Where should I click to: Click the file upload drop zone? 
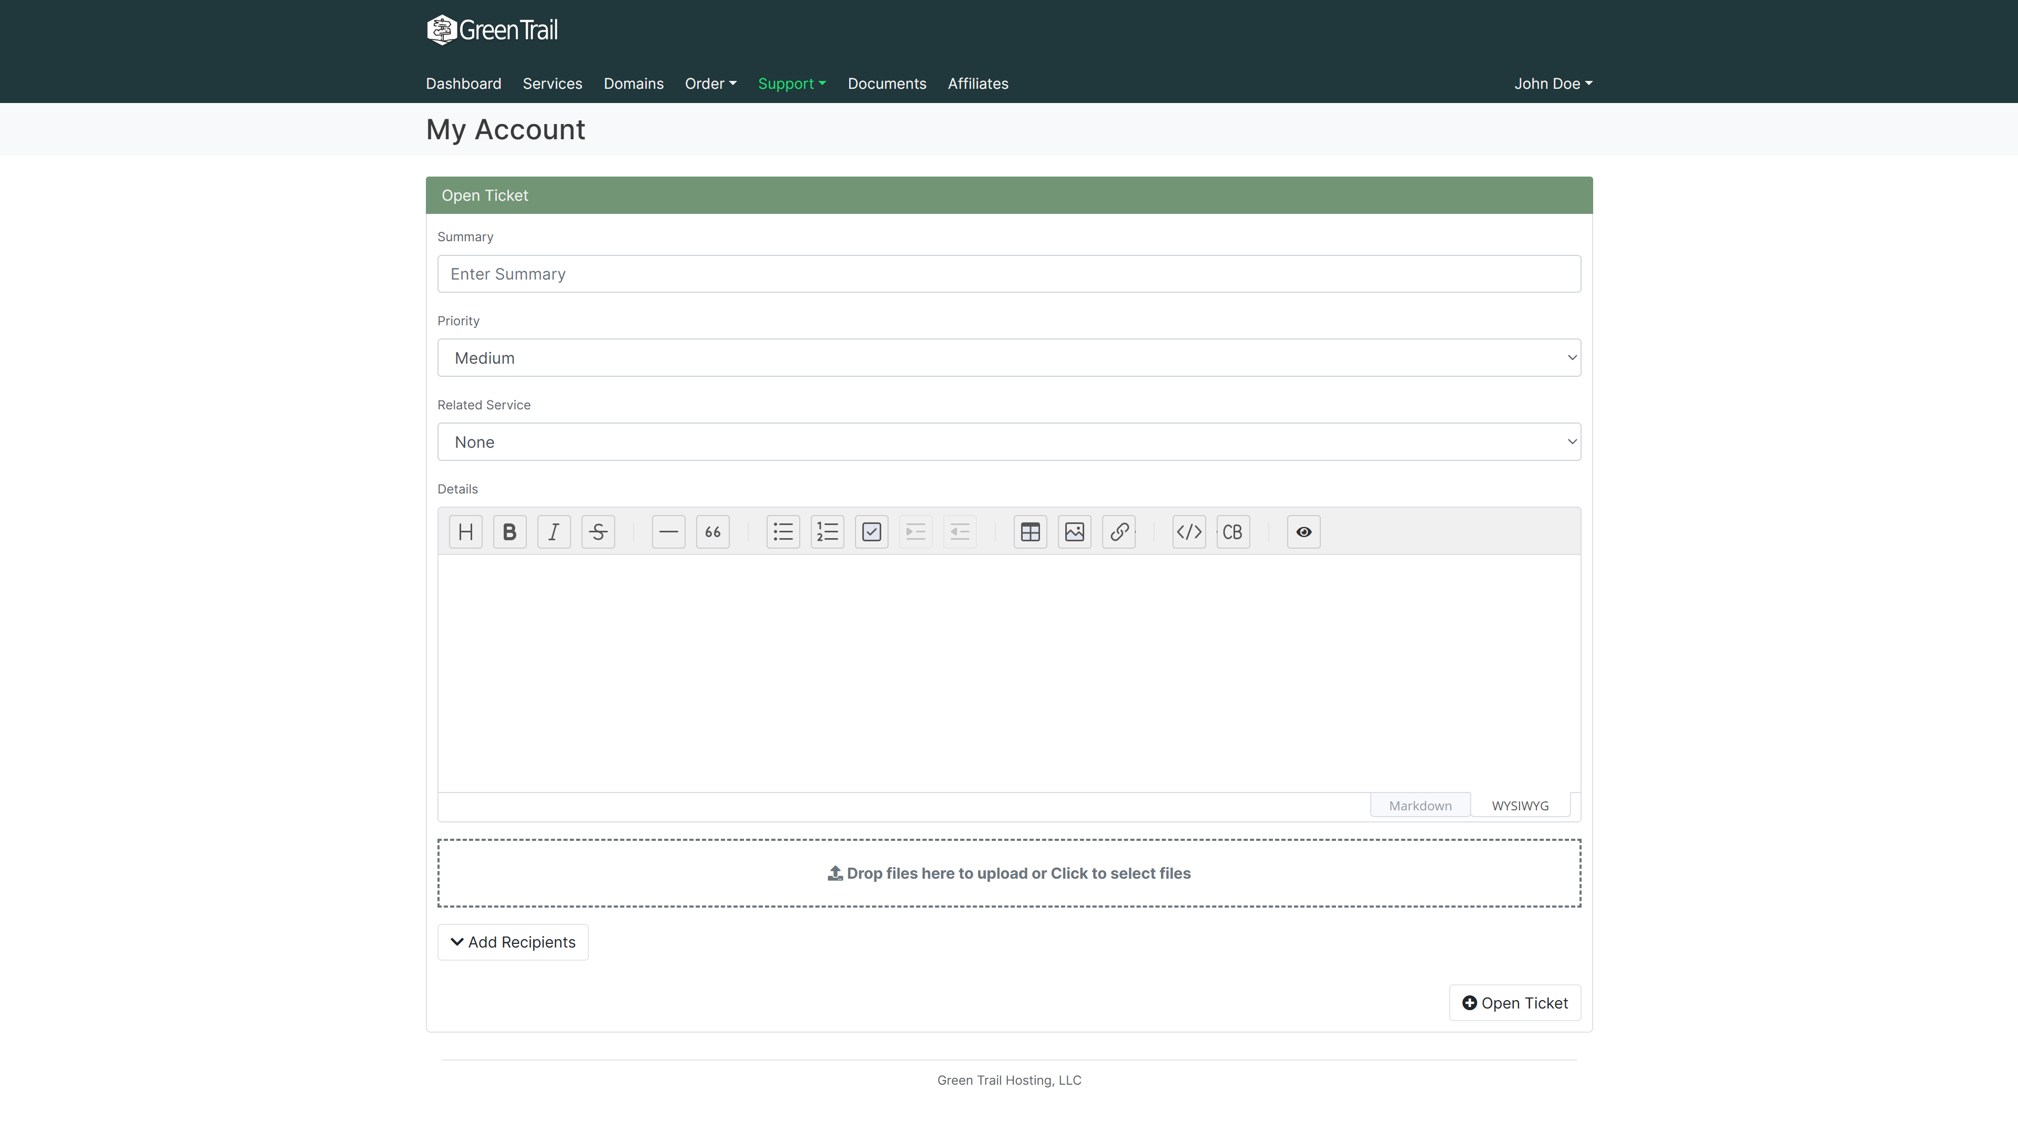coord(1009,873)
